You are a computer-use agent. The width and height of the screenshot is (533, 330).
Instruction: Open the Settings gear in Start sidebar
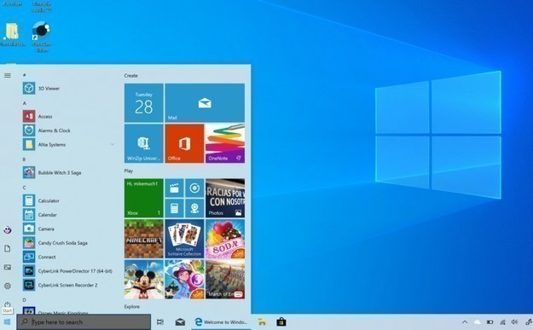coord(8,286)
